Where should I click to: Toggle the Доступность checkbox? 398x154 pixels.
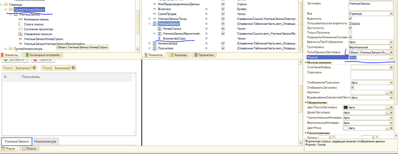coord(350,28)
